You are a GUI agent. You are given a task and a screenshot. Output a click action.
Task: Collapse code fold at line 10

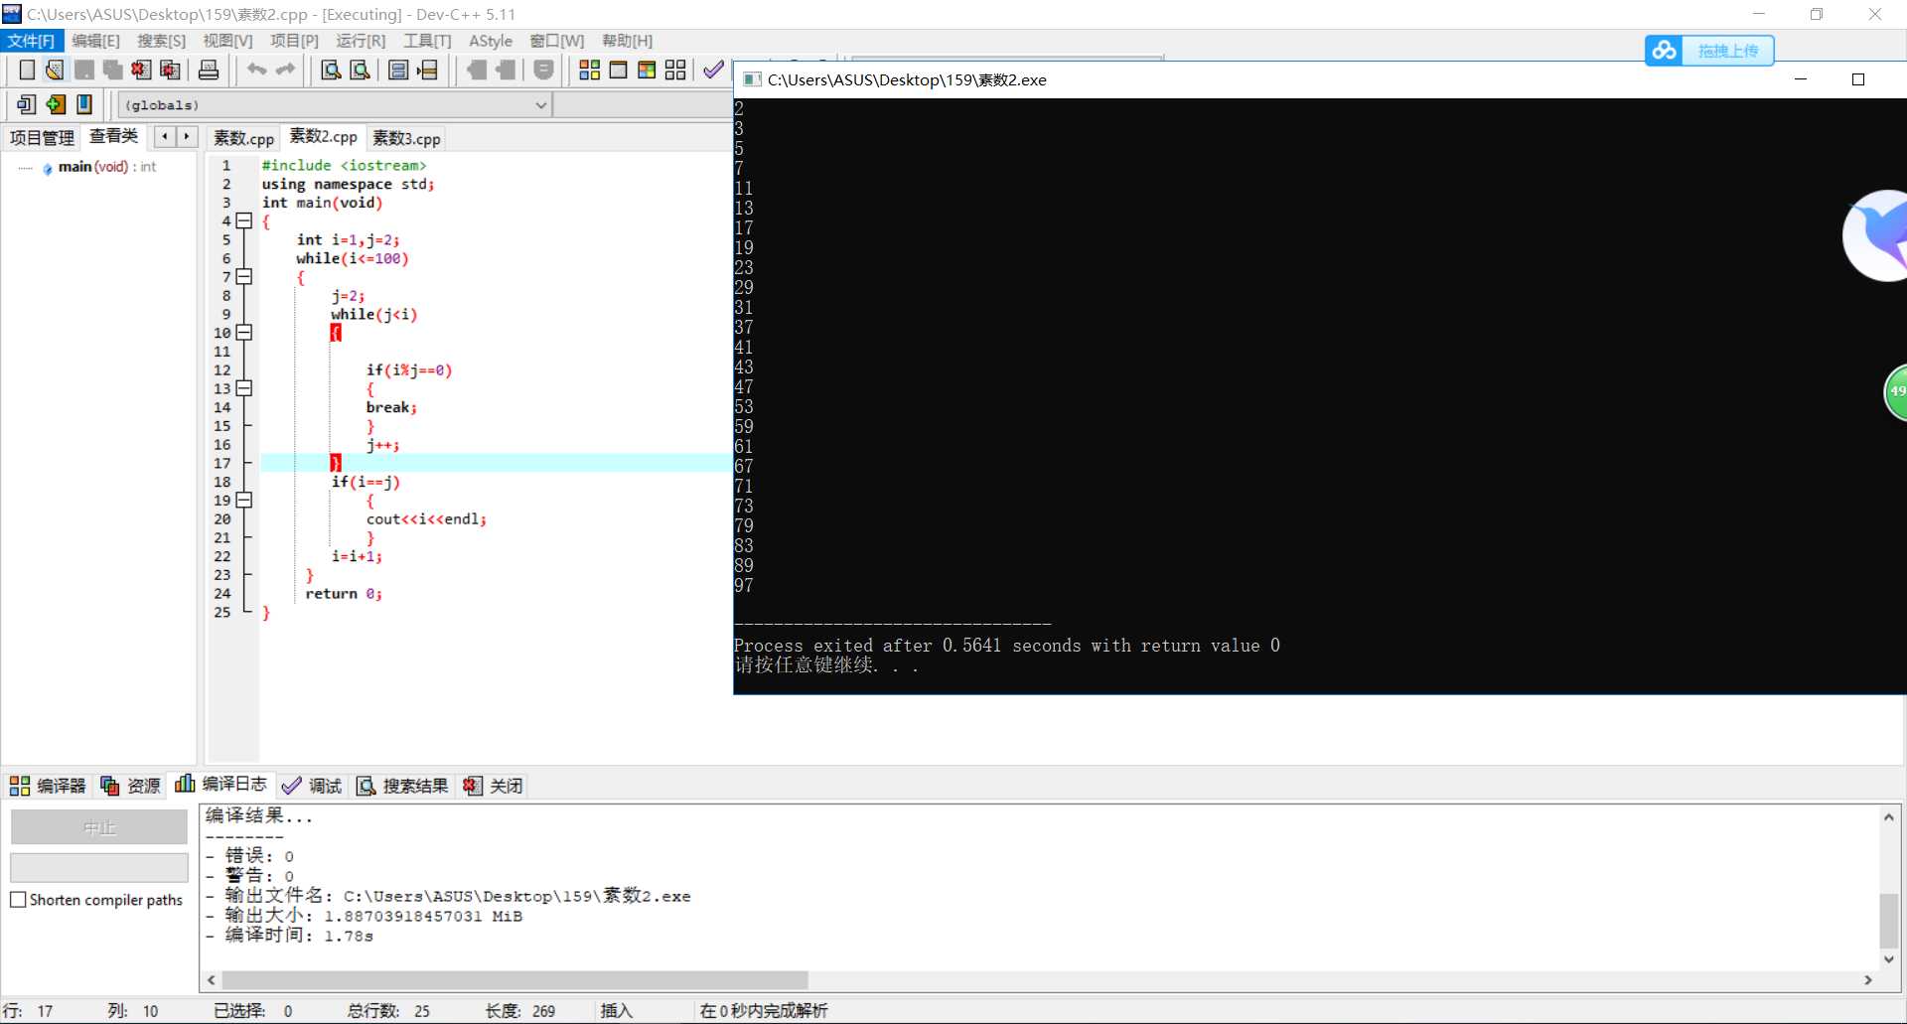[244, 332]
